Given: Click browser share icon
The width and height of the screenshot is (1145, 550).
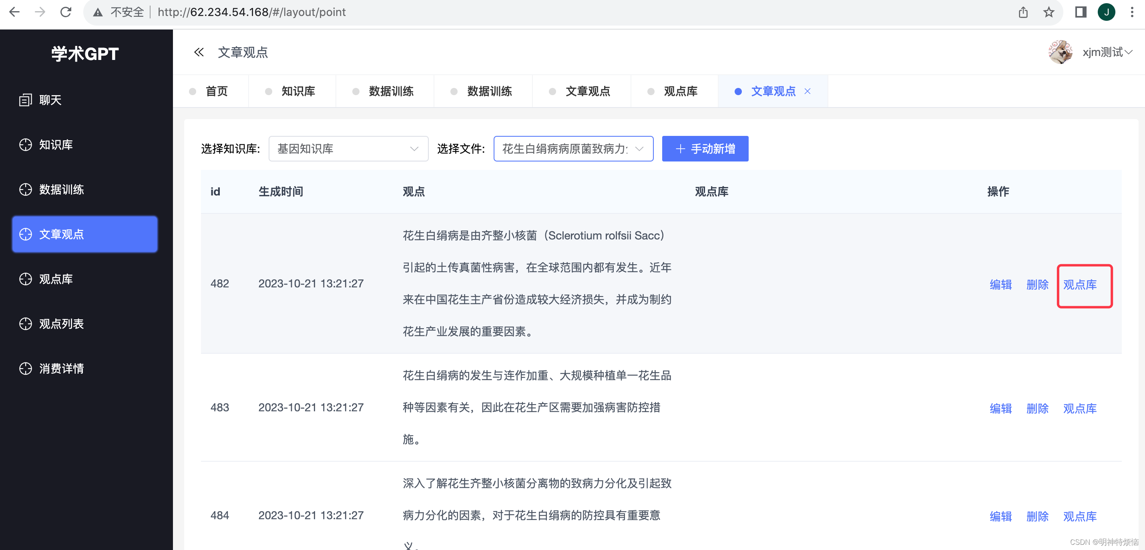Looking at the screenshot, I should 1023,12.
